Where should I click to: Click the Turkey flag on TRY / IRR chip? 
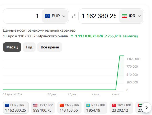point(114,105)
